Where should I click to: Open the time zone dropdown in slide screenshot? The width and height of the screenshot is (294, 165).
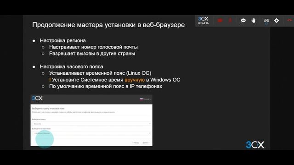[91, 133]
